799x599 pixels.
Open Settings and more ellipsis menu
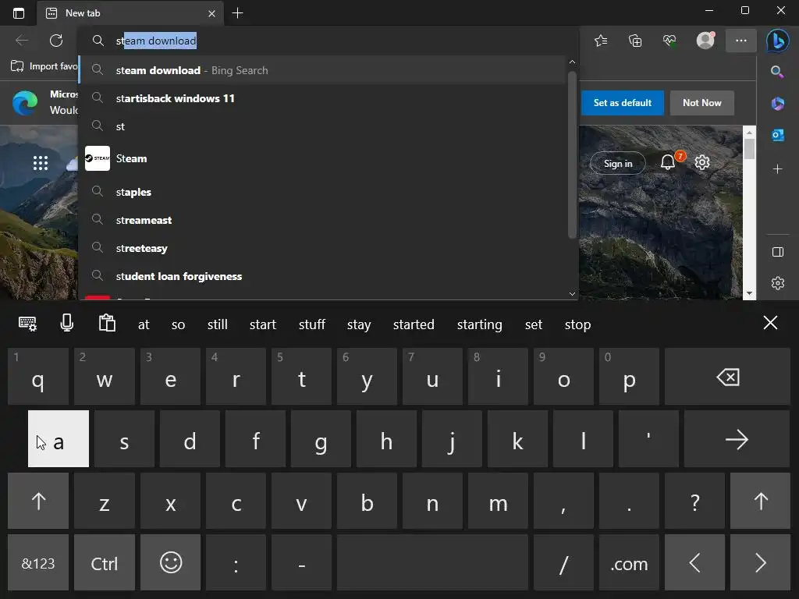pyautogui.click(x=741, y=41)
